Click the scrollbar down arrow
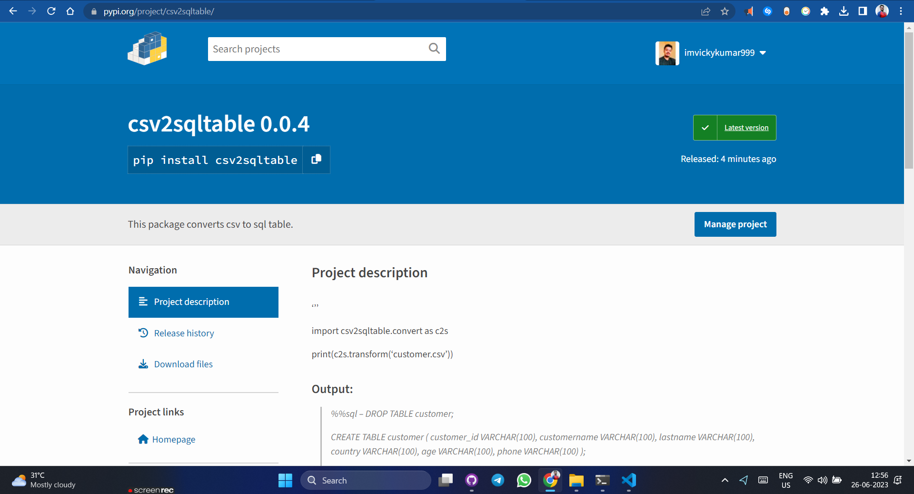The image size is (914, 494). [909, 461]
